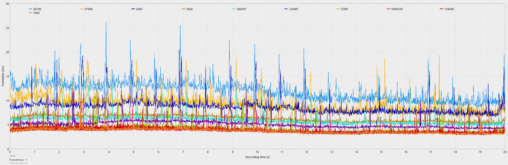Click the Values label above the dropdown
The image size is (508, 165).
pyautogui.click(x=12, y=156)
